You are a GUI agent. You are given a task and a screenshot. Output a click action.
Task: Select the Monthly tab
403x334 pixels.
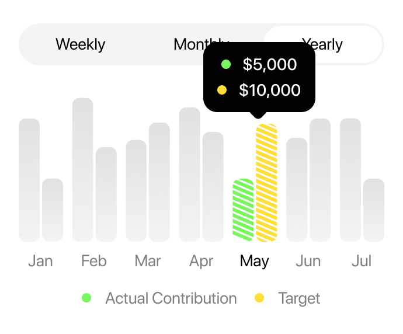[187, 44]
